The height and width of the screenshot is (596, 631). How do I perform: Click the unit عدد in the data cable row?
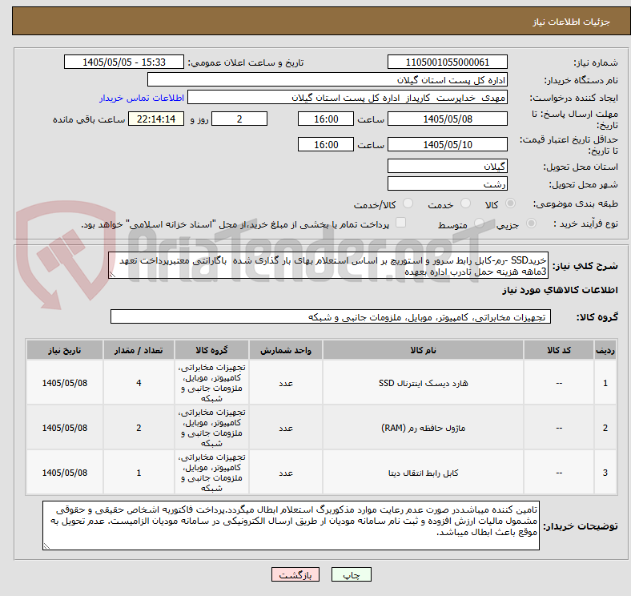286,473
